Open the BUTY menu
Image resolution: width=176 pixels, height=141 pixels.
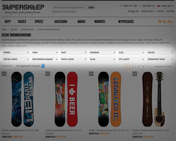coord(8,21)
